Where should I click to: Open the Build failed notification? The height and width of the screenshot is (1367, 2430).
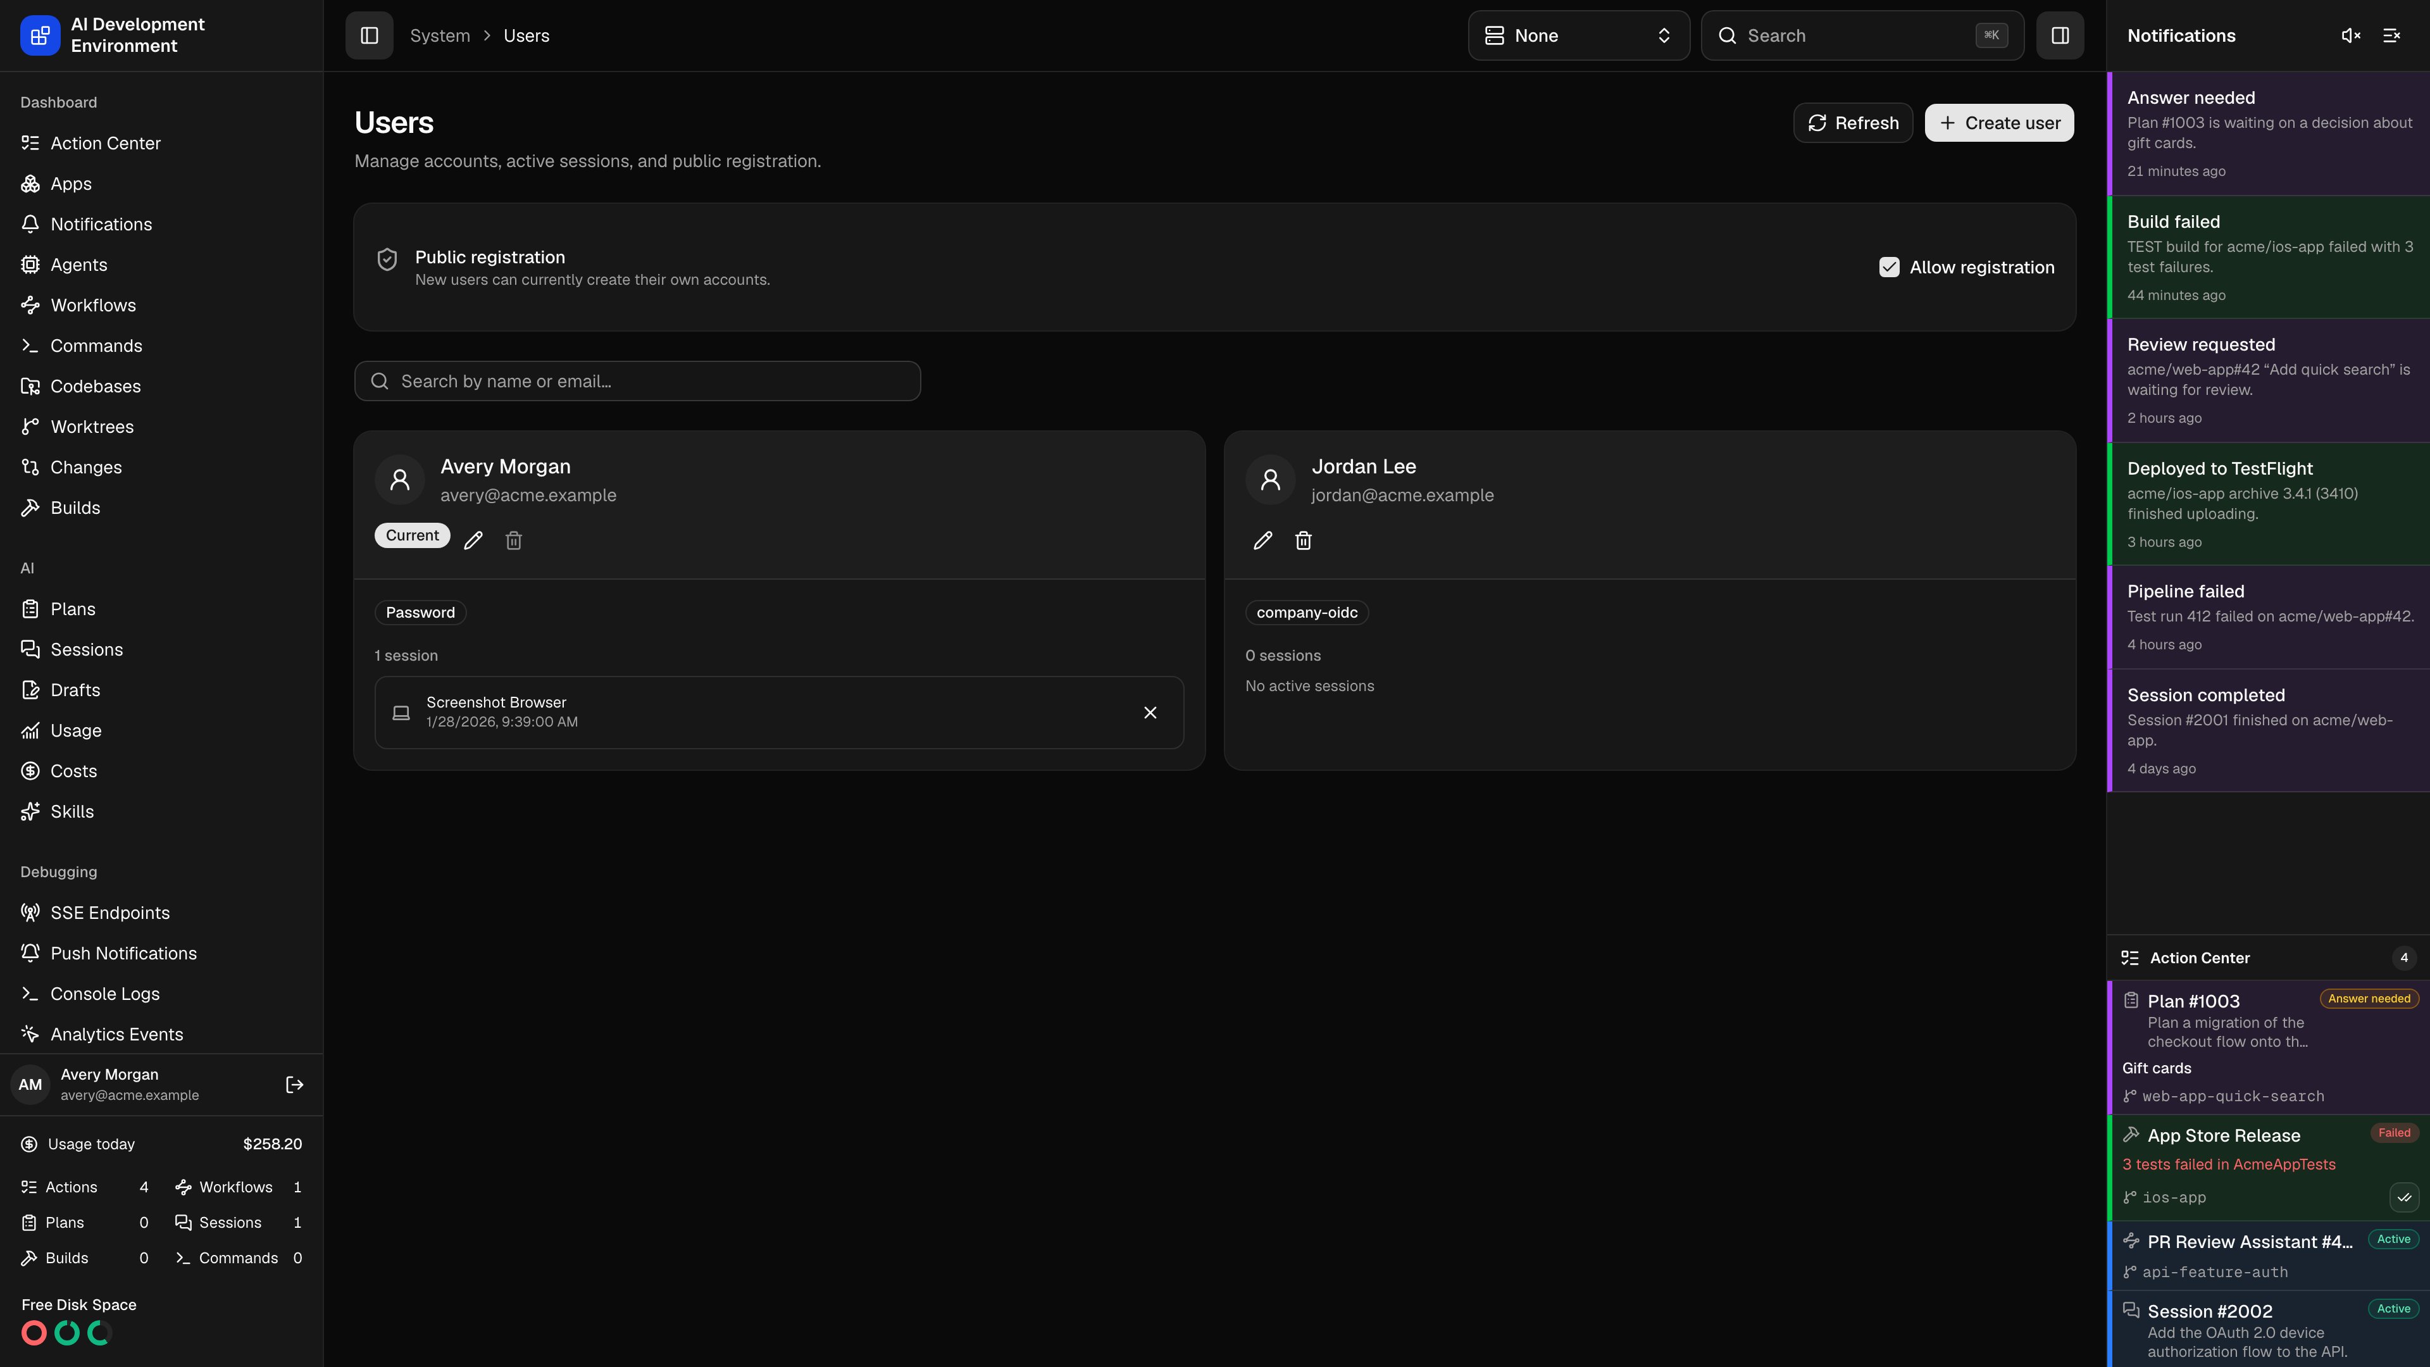(x=2269, y=258)
